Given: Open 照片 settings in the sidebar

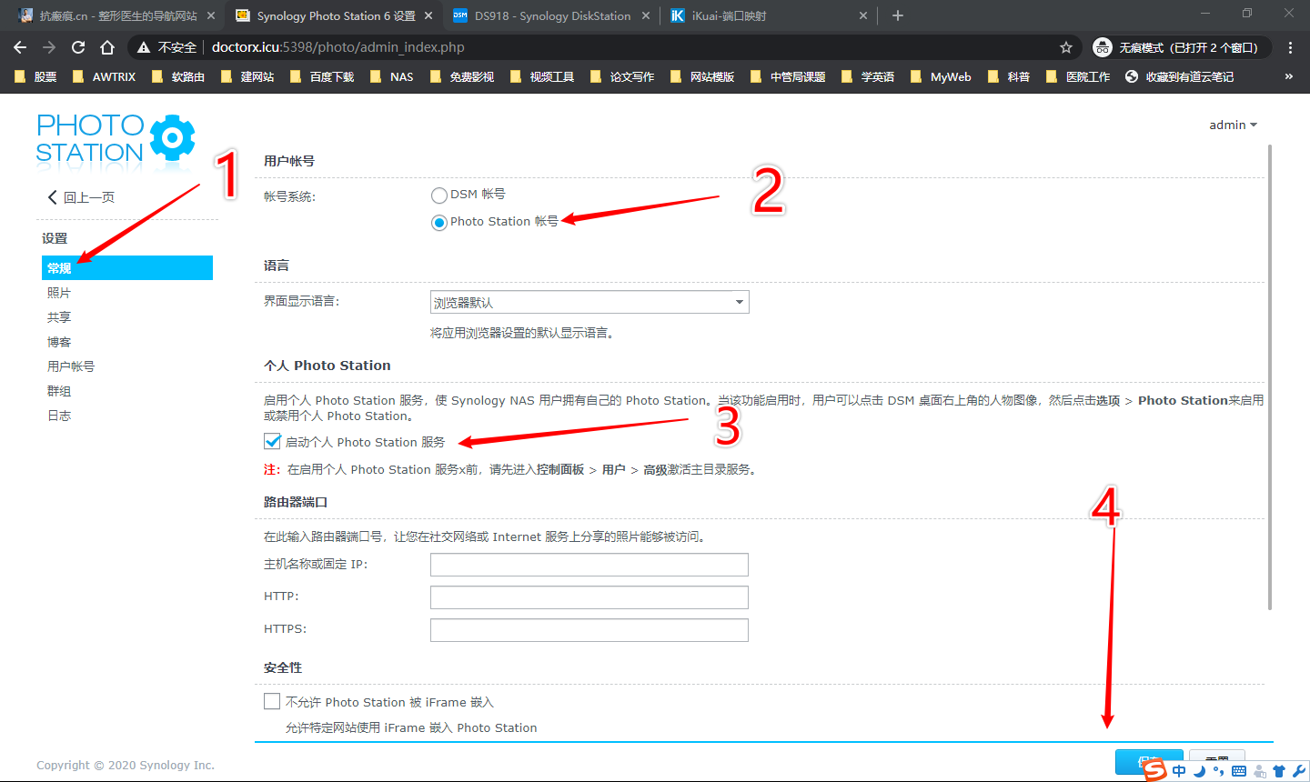Looking at the screenshot, I should click(59, 293).
